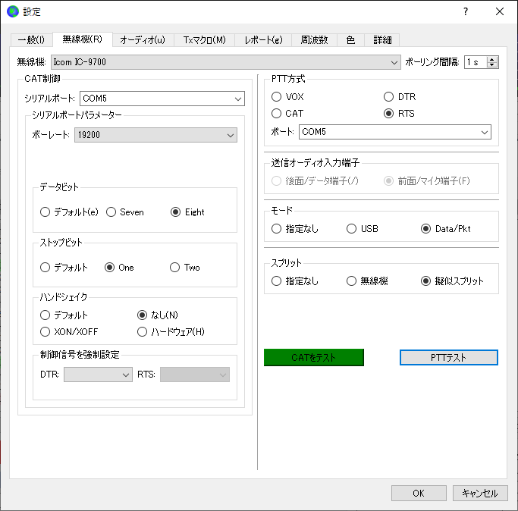Select データビット デフォルト(e) radio

pos(69,212)
